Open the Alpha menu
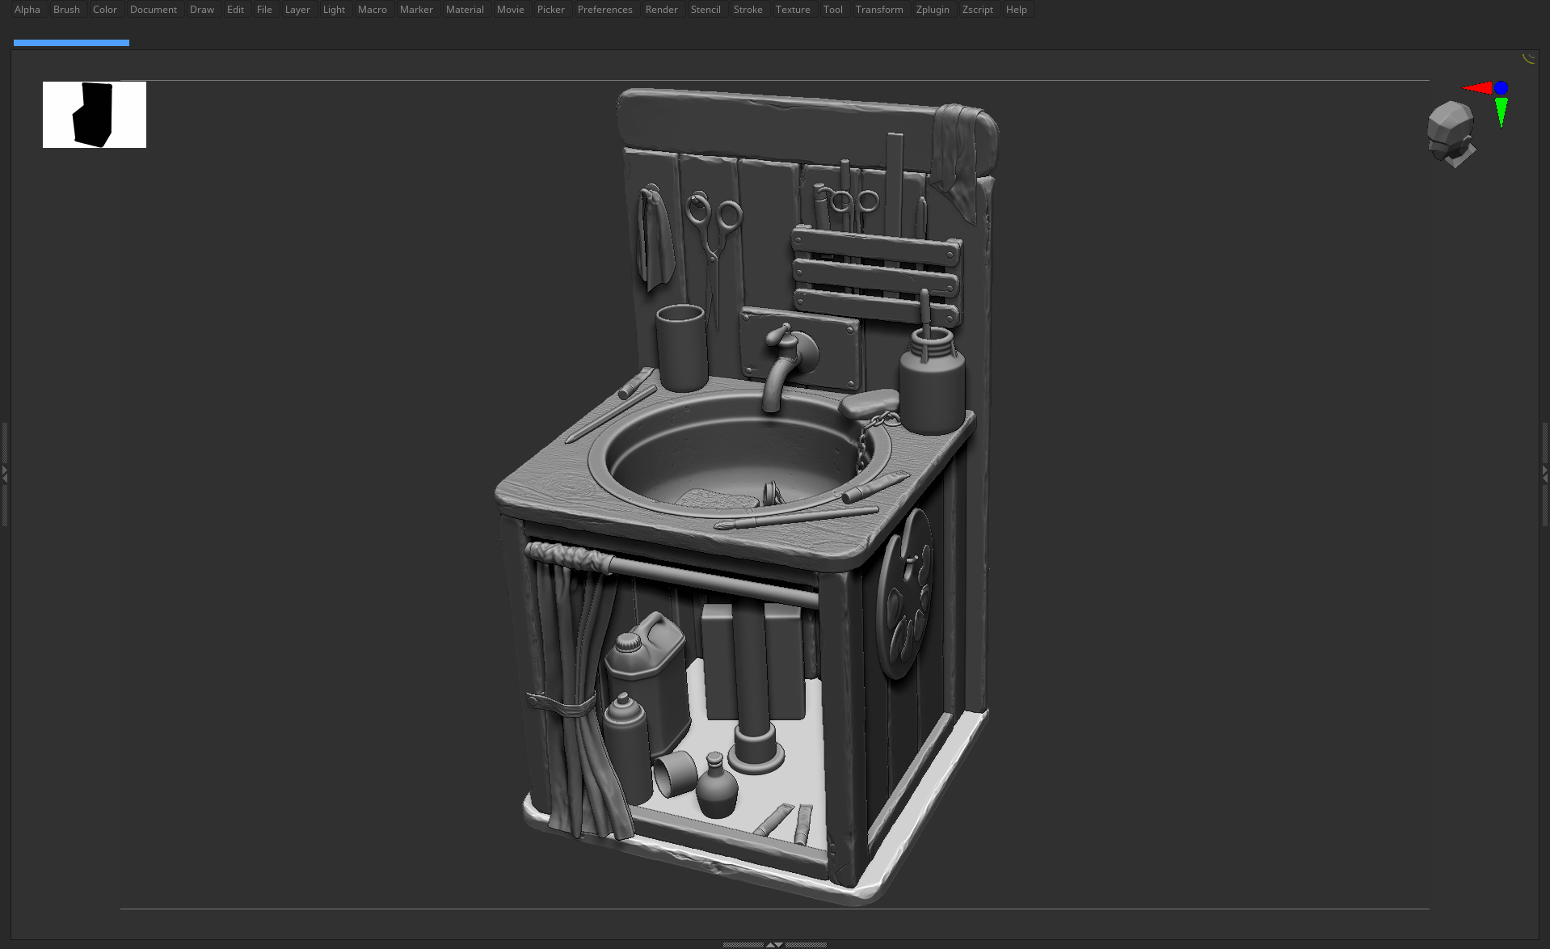The width and height of the screenshot is (1550, 949). coord(27,9)
